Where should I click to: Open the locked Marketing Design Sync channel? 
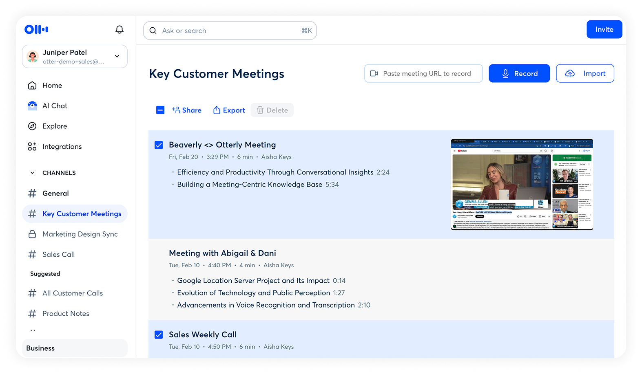[x=80, y=234]
